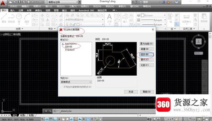Image resolution: width=212 pixels, height=121 pixels.
Task: Toggle ortho mode in status bar
Action: pos(55,119)
